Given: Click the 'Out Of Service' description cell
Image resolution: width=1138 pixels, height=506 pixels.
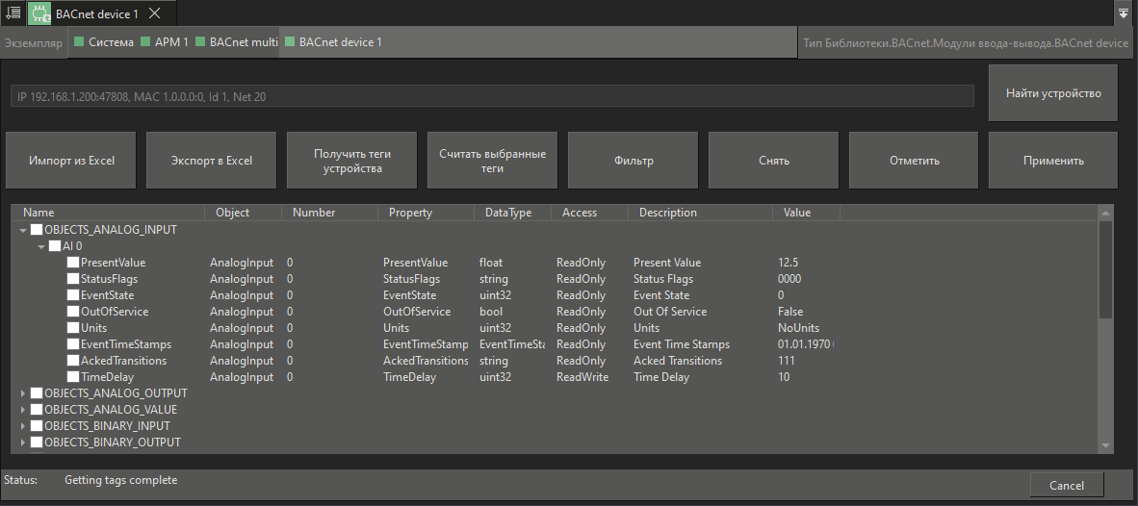Looking at the screenshot, I should [670, 312].
